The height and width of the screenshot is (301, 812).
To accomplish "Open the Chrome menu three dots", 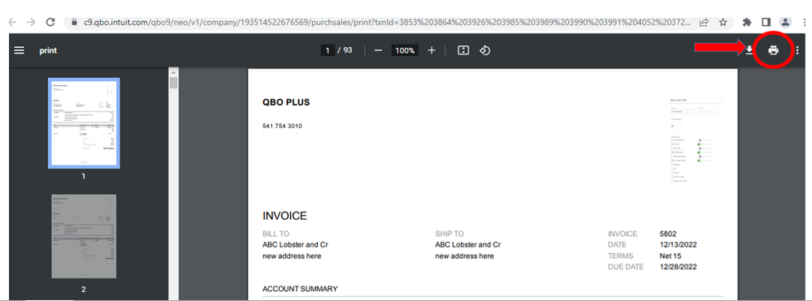I will pyautogui.click(x=805, y=22).
